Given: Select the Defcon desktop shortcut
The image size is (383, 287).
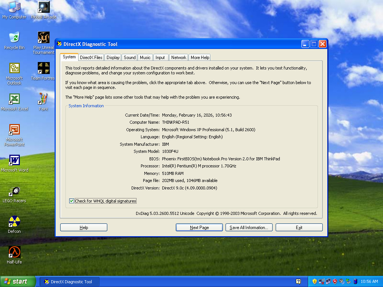Looking at the screenshot, I should tap(14, 225).
